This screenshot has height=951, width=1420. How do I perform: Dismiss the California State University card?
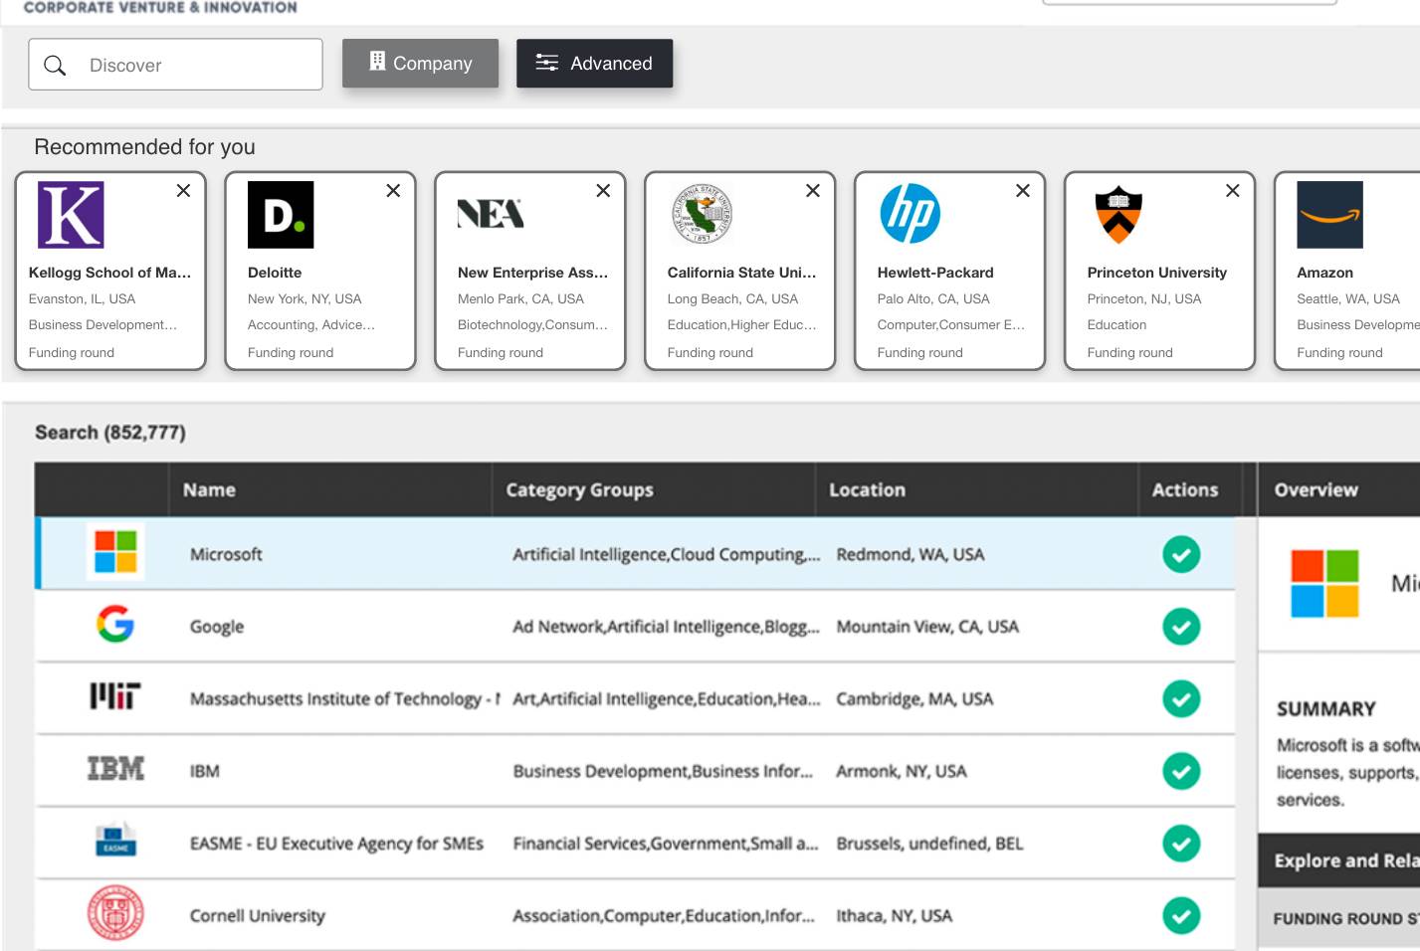click(813, 190)
